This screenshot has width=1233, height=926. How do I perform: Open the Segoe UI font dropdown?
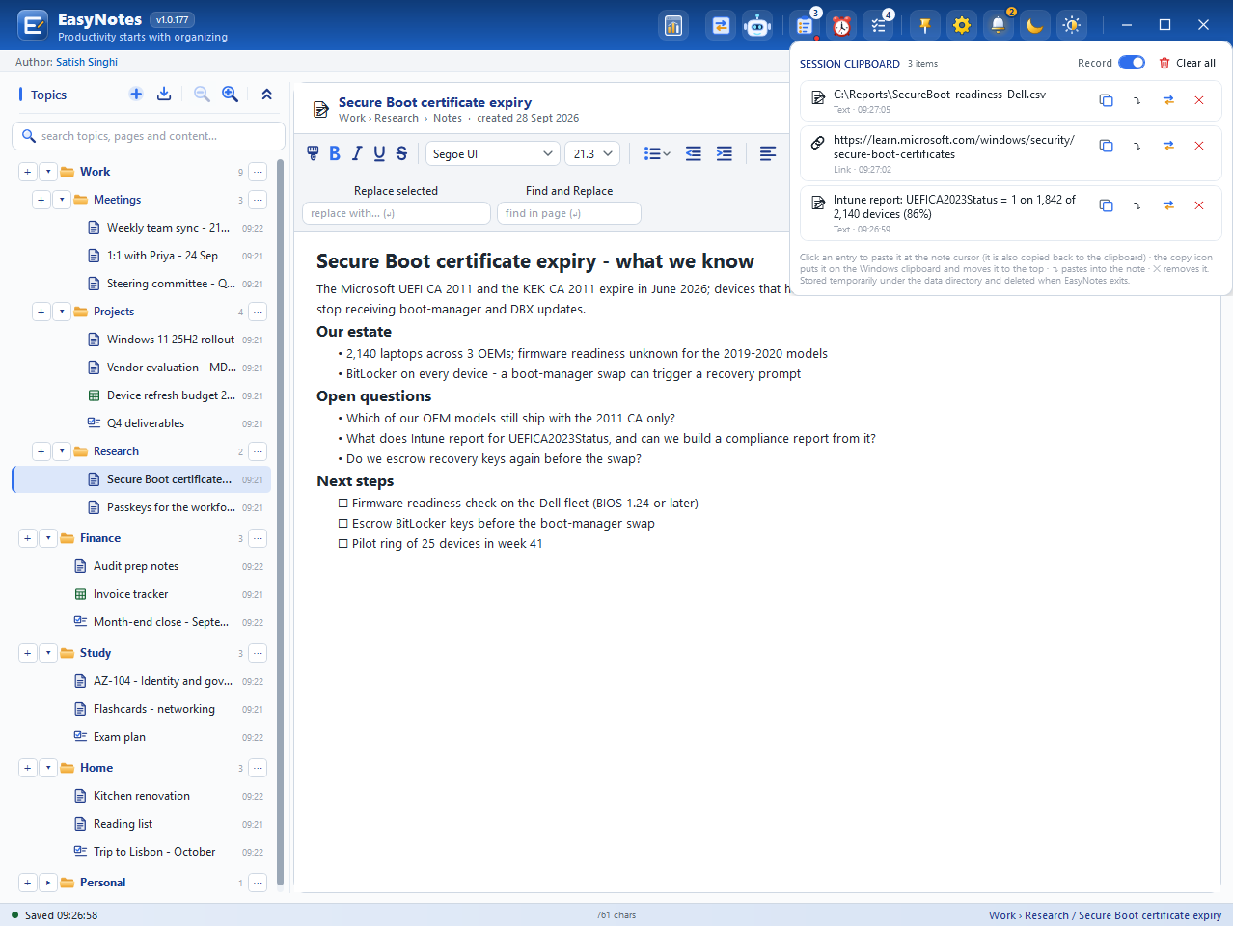[492, 153]
